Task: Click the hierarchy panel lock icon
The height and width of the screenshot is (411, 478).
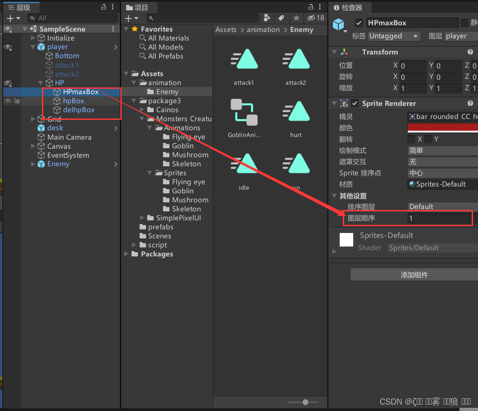Action: click(104, 7)
